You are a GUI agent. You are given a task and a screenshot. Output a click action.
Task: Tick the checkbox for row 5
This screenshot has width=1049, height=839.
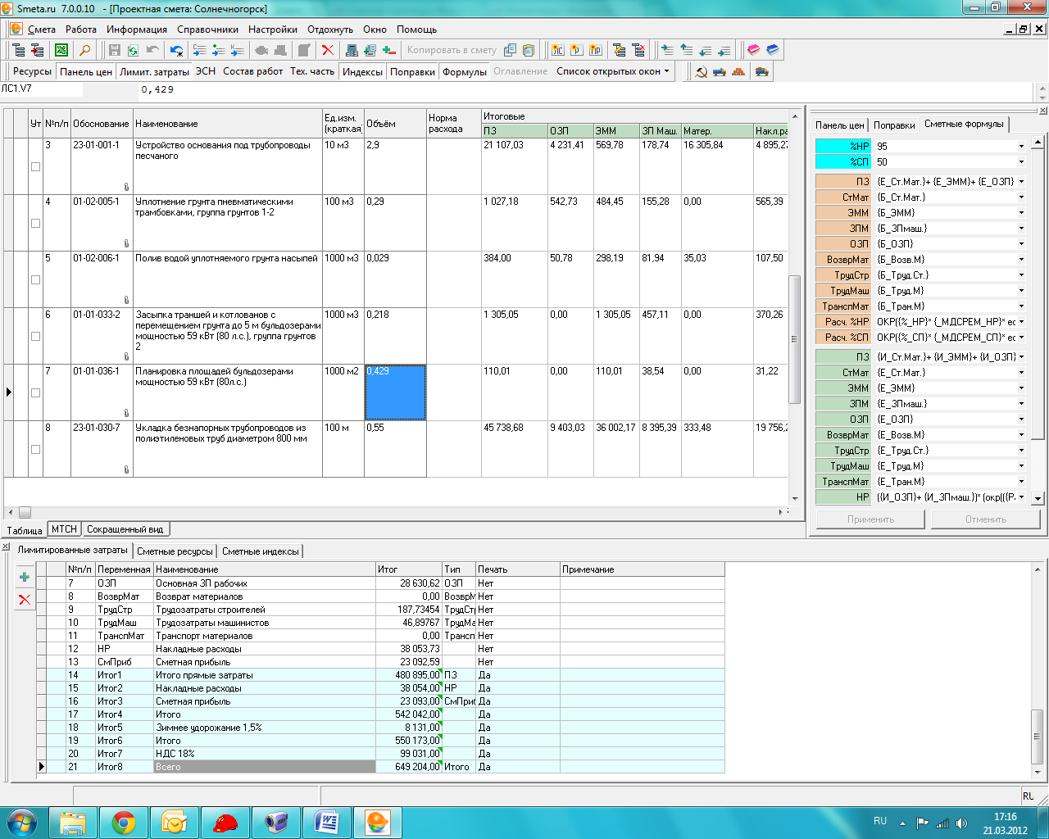tap(35, 279)
